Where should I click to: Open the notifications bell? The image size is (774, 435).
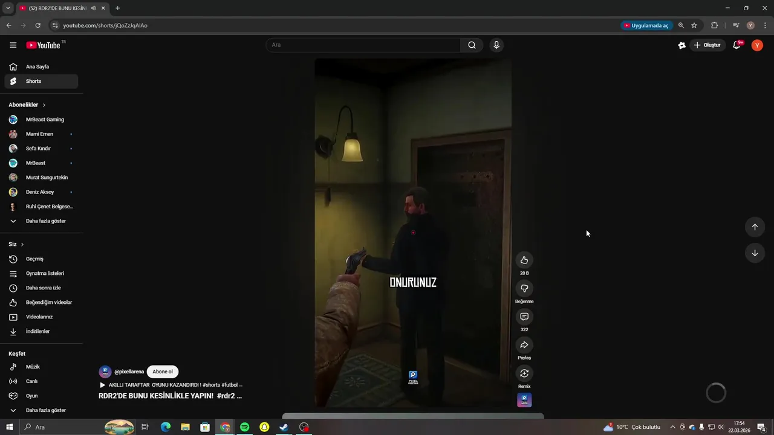737,45
